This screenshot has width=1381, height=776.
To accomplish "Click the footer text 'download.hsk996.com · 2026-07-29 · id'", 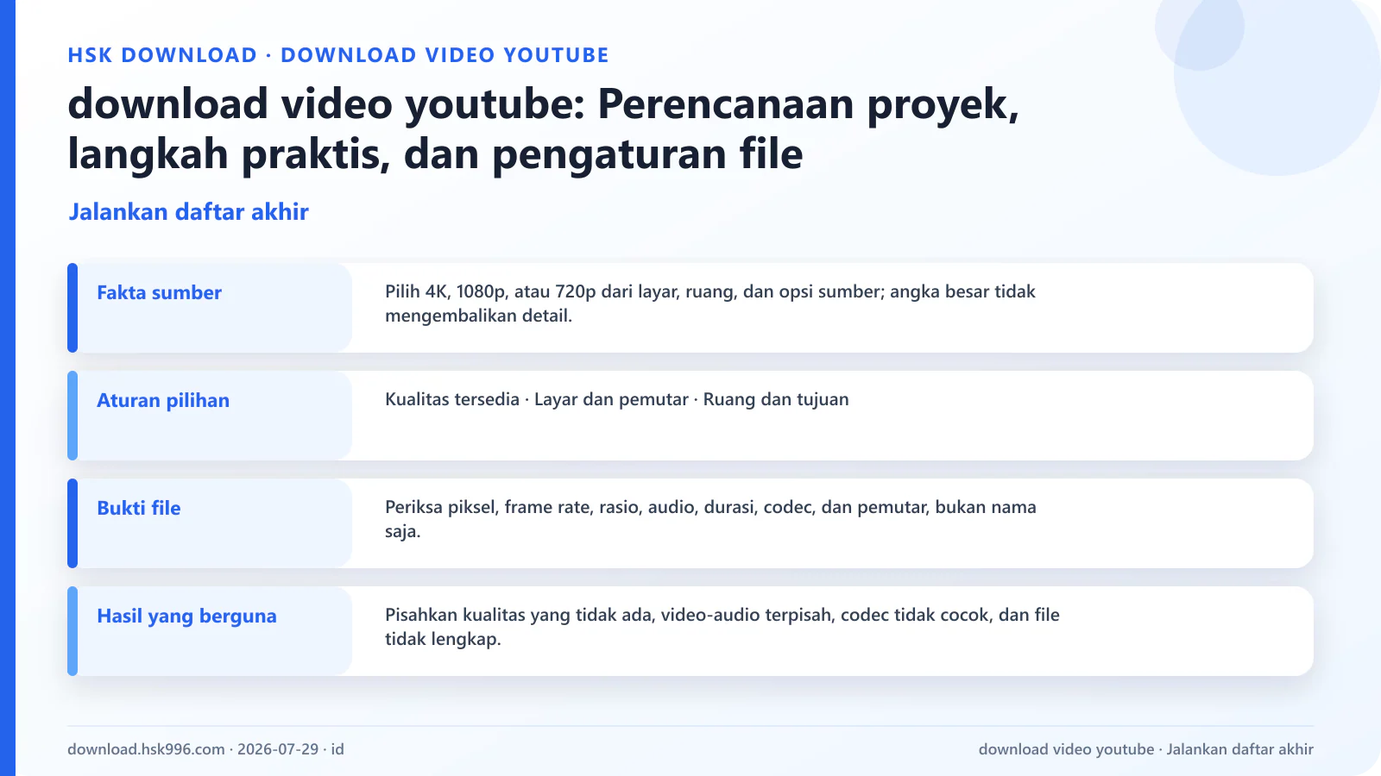I will 205,749.
